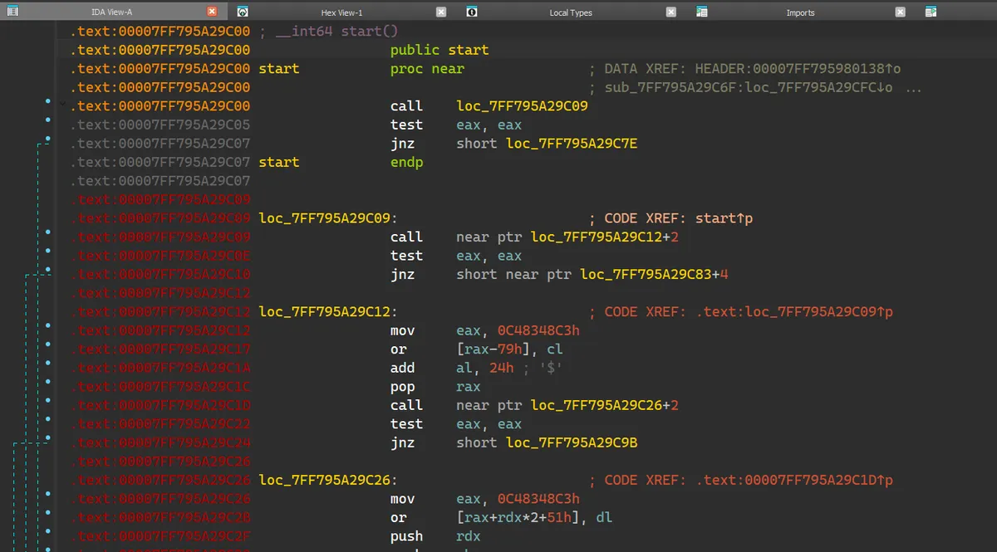Close the IDA View-A tab
The height and width of the screenshot is (552, 997).
pyautogui.click(x=212, y=12)
